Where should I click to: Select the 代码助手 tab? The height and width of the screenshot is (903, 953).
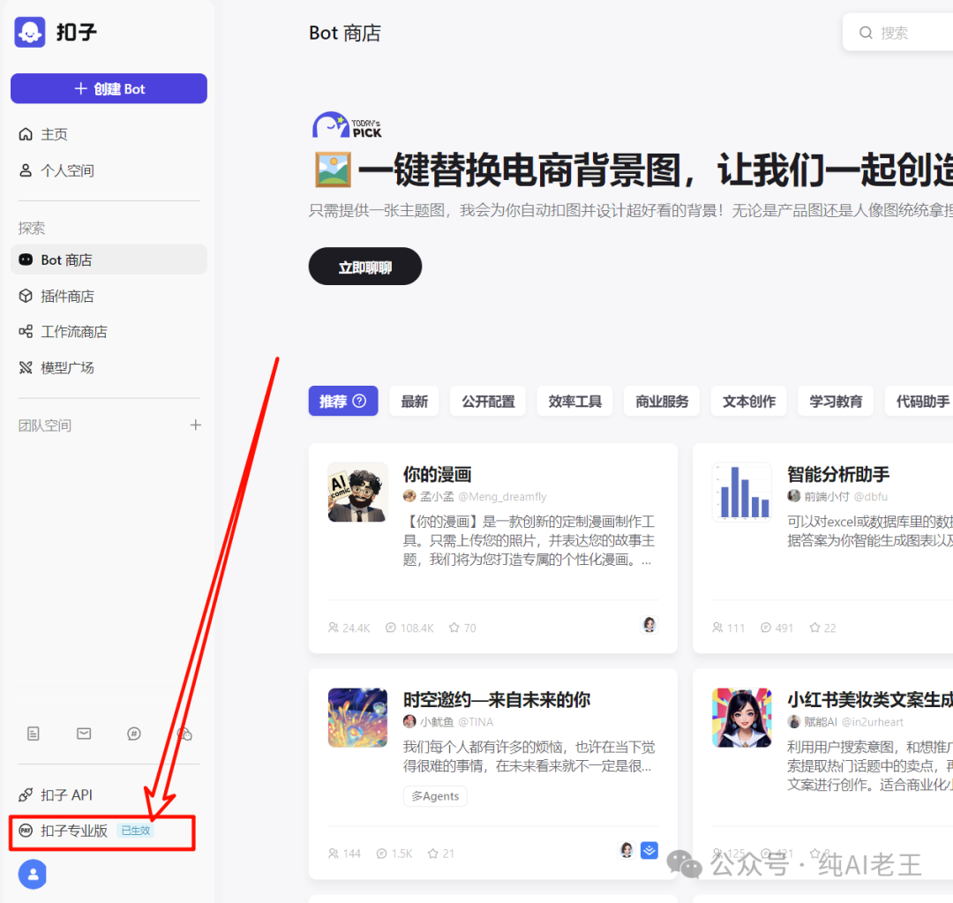pos(919,402)
